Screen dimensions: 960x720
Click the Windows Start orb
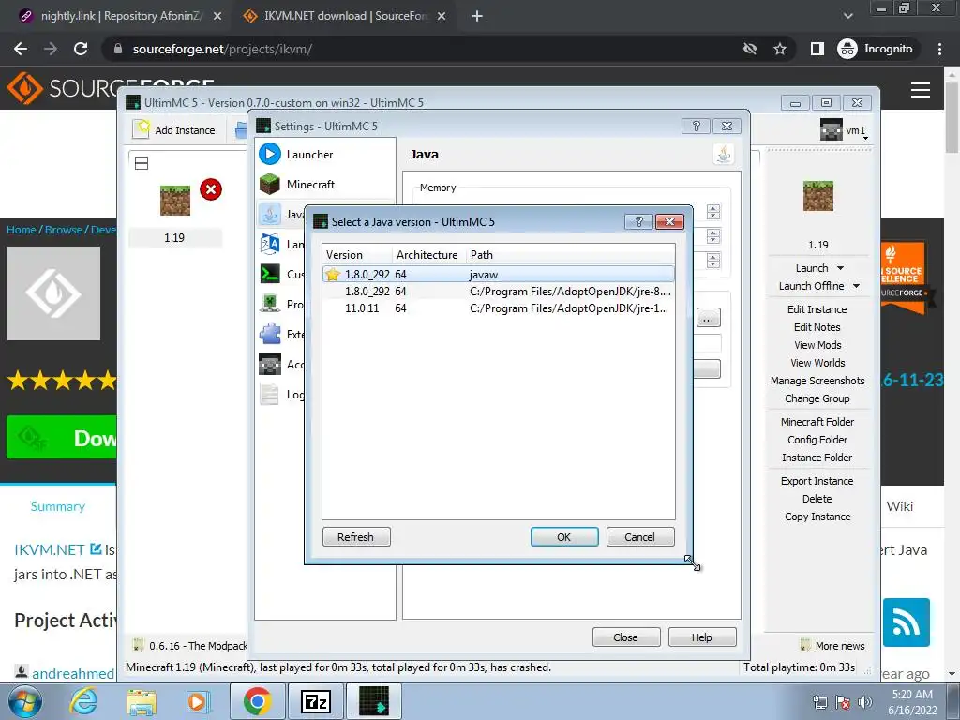(25, 701)
